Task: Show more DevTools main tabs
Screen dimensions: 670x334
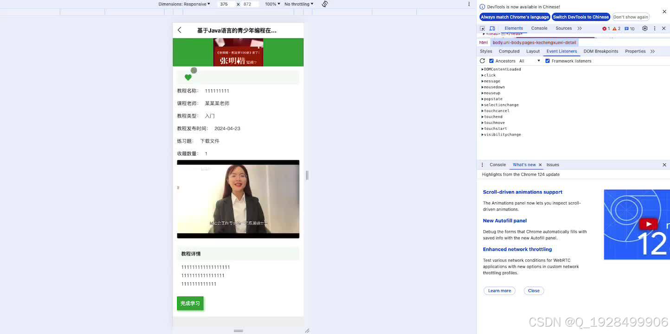Action: (580, 28)
